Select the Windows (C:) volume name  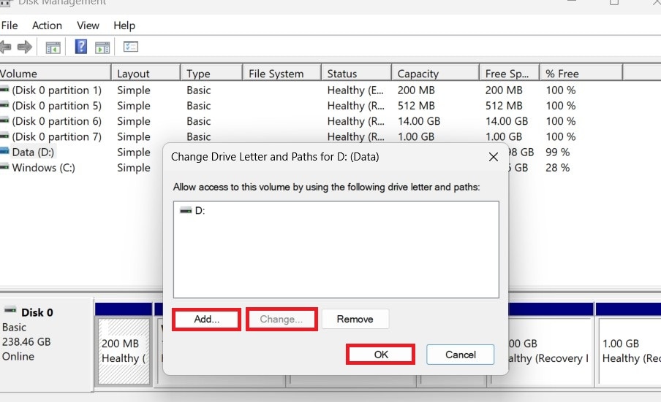43,167
